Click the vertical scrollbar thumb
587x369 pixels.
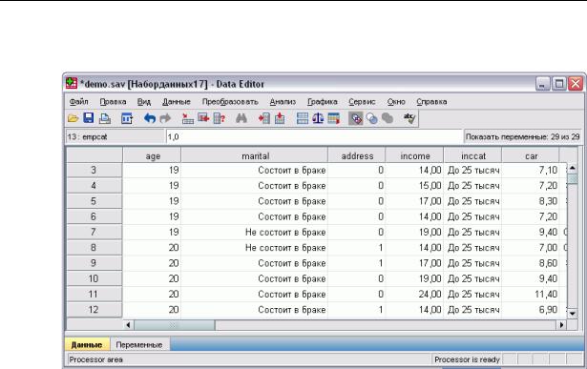click(573, 179)
